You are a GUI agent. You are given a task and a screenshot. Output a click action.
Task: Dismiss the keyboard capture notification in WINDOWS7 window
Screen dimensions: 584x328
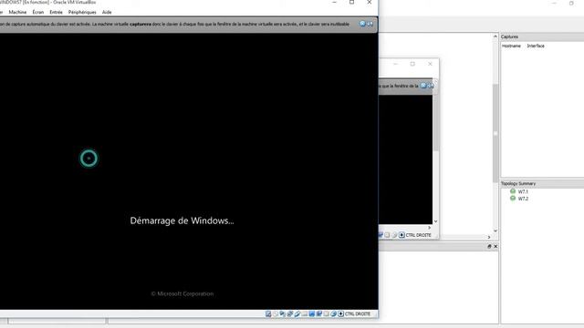(362, 24)
